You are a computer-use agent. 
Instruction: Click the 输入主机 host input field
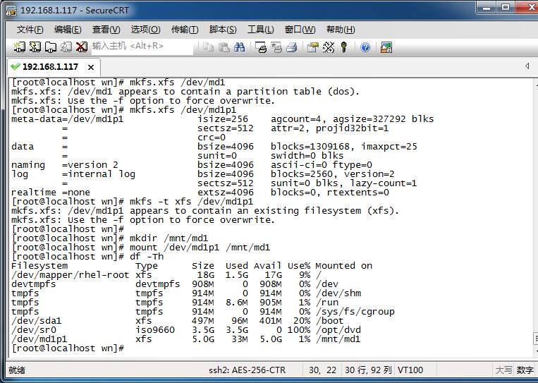click(142, 47)
